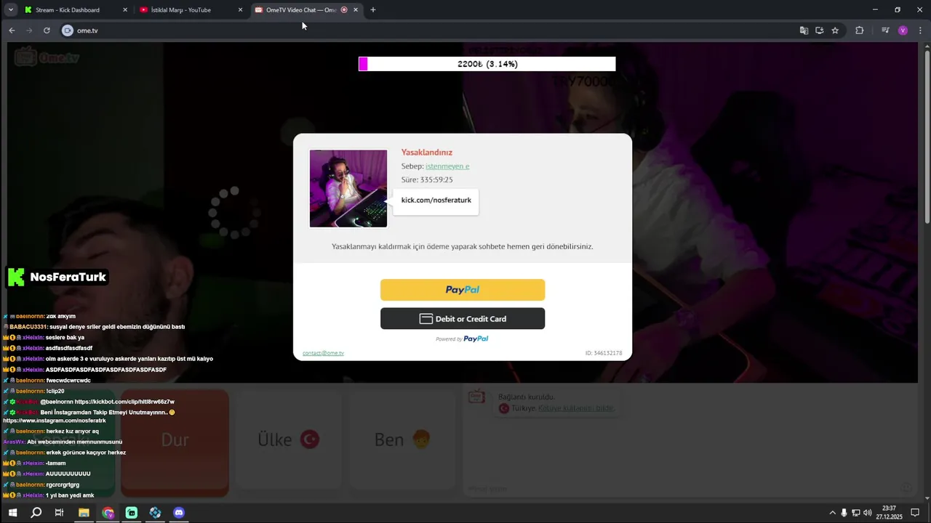The width and height of the screenshot is (931, 523).
Task: Click chat message 'herkez kız arıyor aq'
Action: click(72, 431)
